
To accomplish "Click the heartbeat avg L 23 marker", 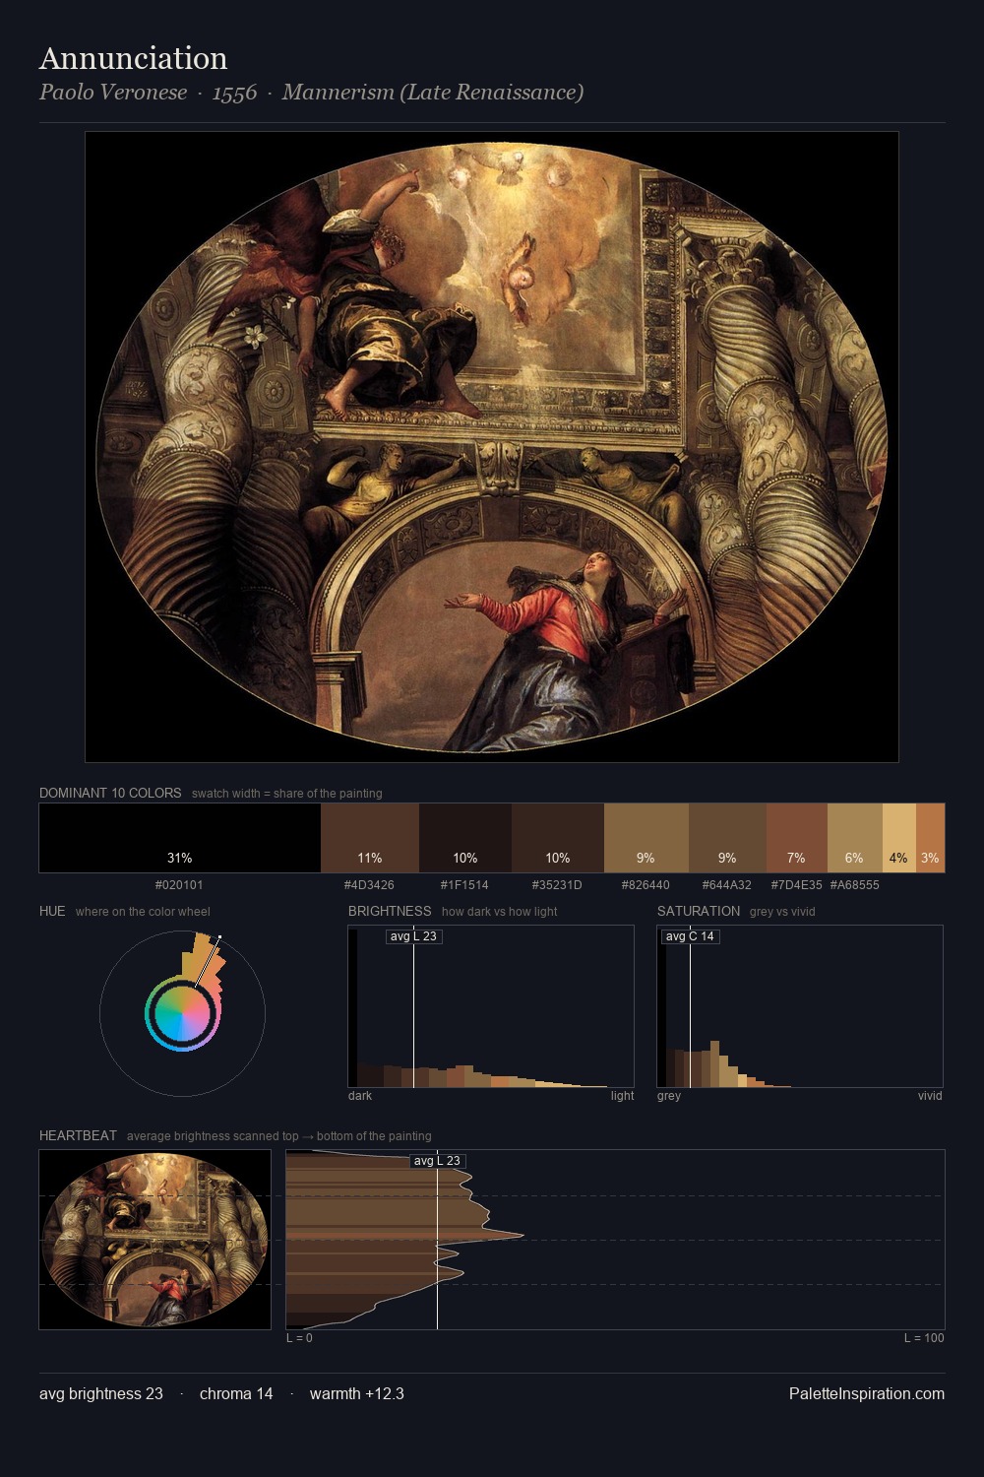I will click(x=438, y=1161).
